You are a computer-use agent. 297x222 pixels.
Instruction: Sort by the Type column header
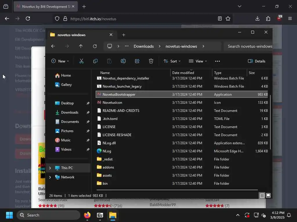point(230,73)
